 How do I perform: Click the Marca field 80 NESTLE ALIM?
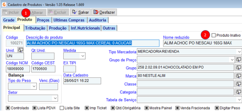(185, 76)
